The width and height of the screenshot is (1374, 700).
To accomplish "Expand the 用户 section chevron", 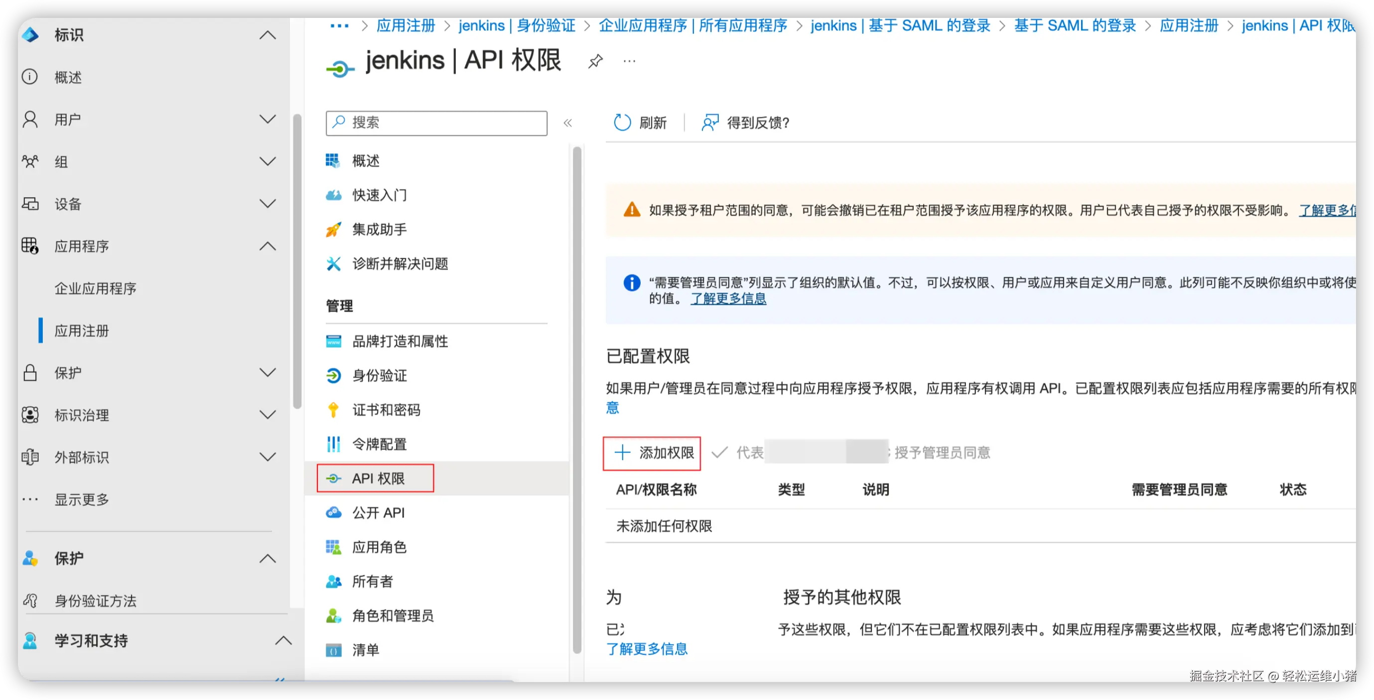I will (267, 119).
